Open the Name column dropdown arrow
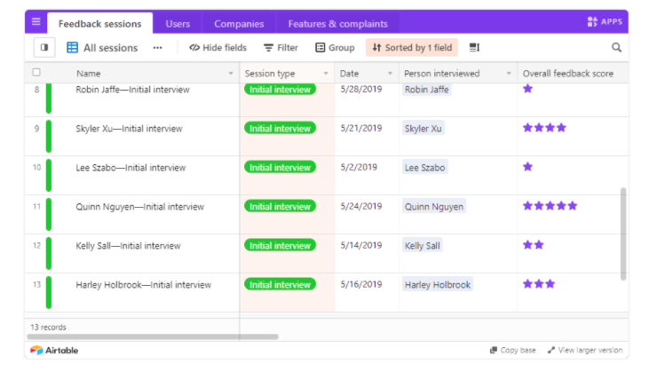The image size is (657, 380). pyautogui.click(x=231, y=74)
